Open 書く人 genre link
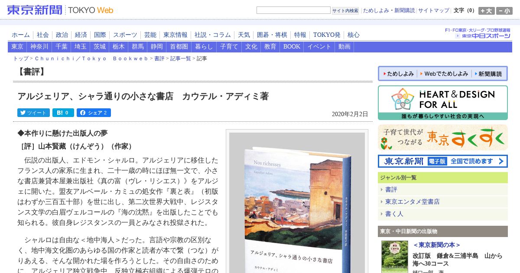The image size is (520, 273). coord(394,214)
